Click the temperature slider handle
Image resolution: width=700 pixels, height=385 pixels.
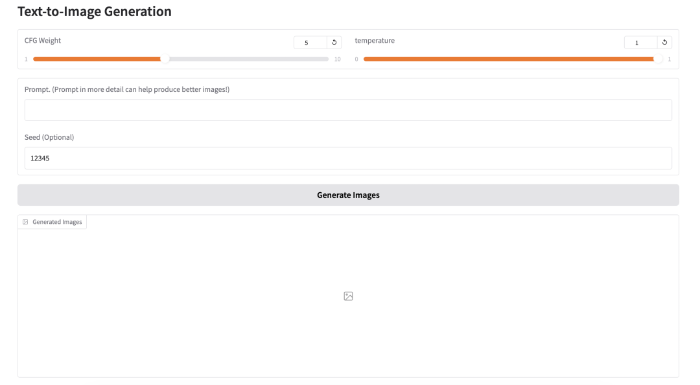658,59
